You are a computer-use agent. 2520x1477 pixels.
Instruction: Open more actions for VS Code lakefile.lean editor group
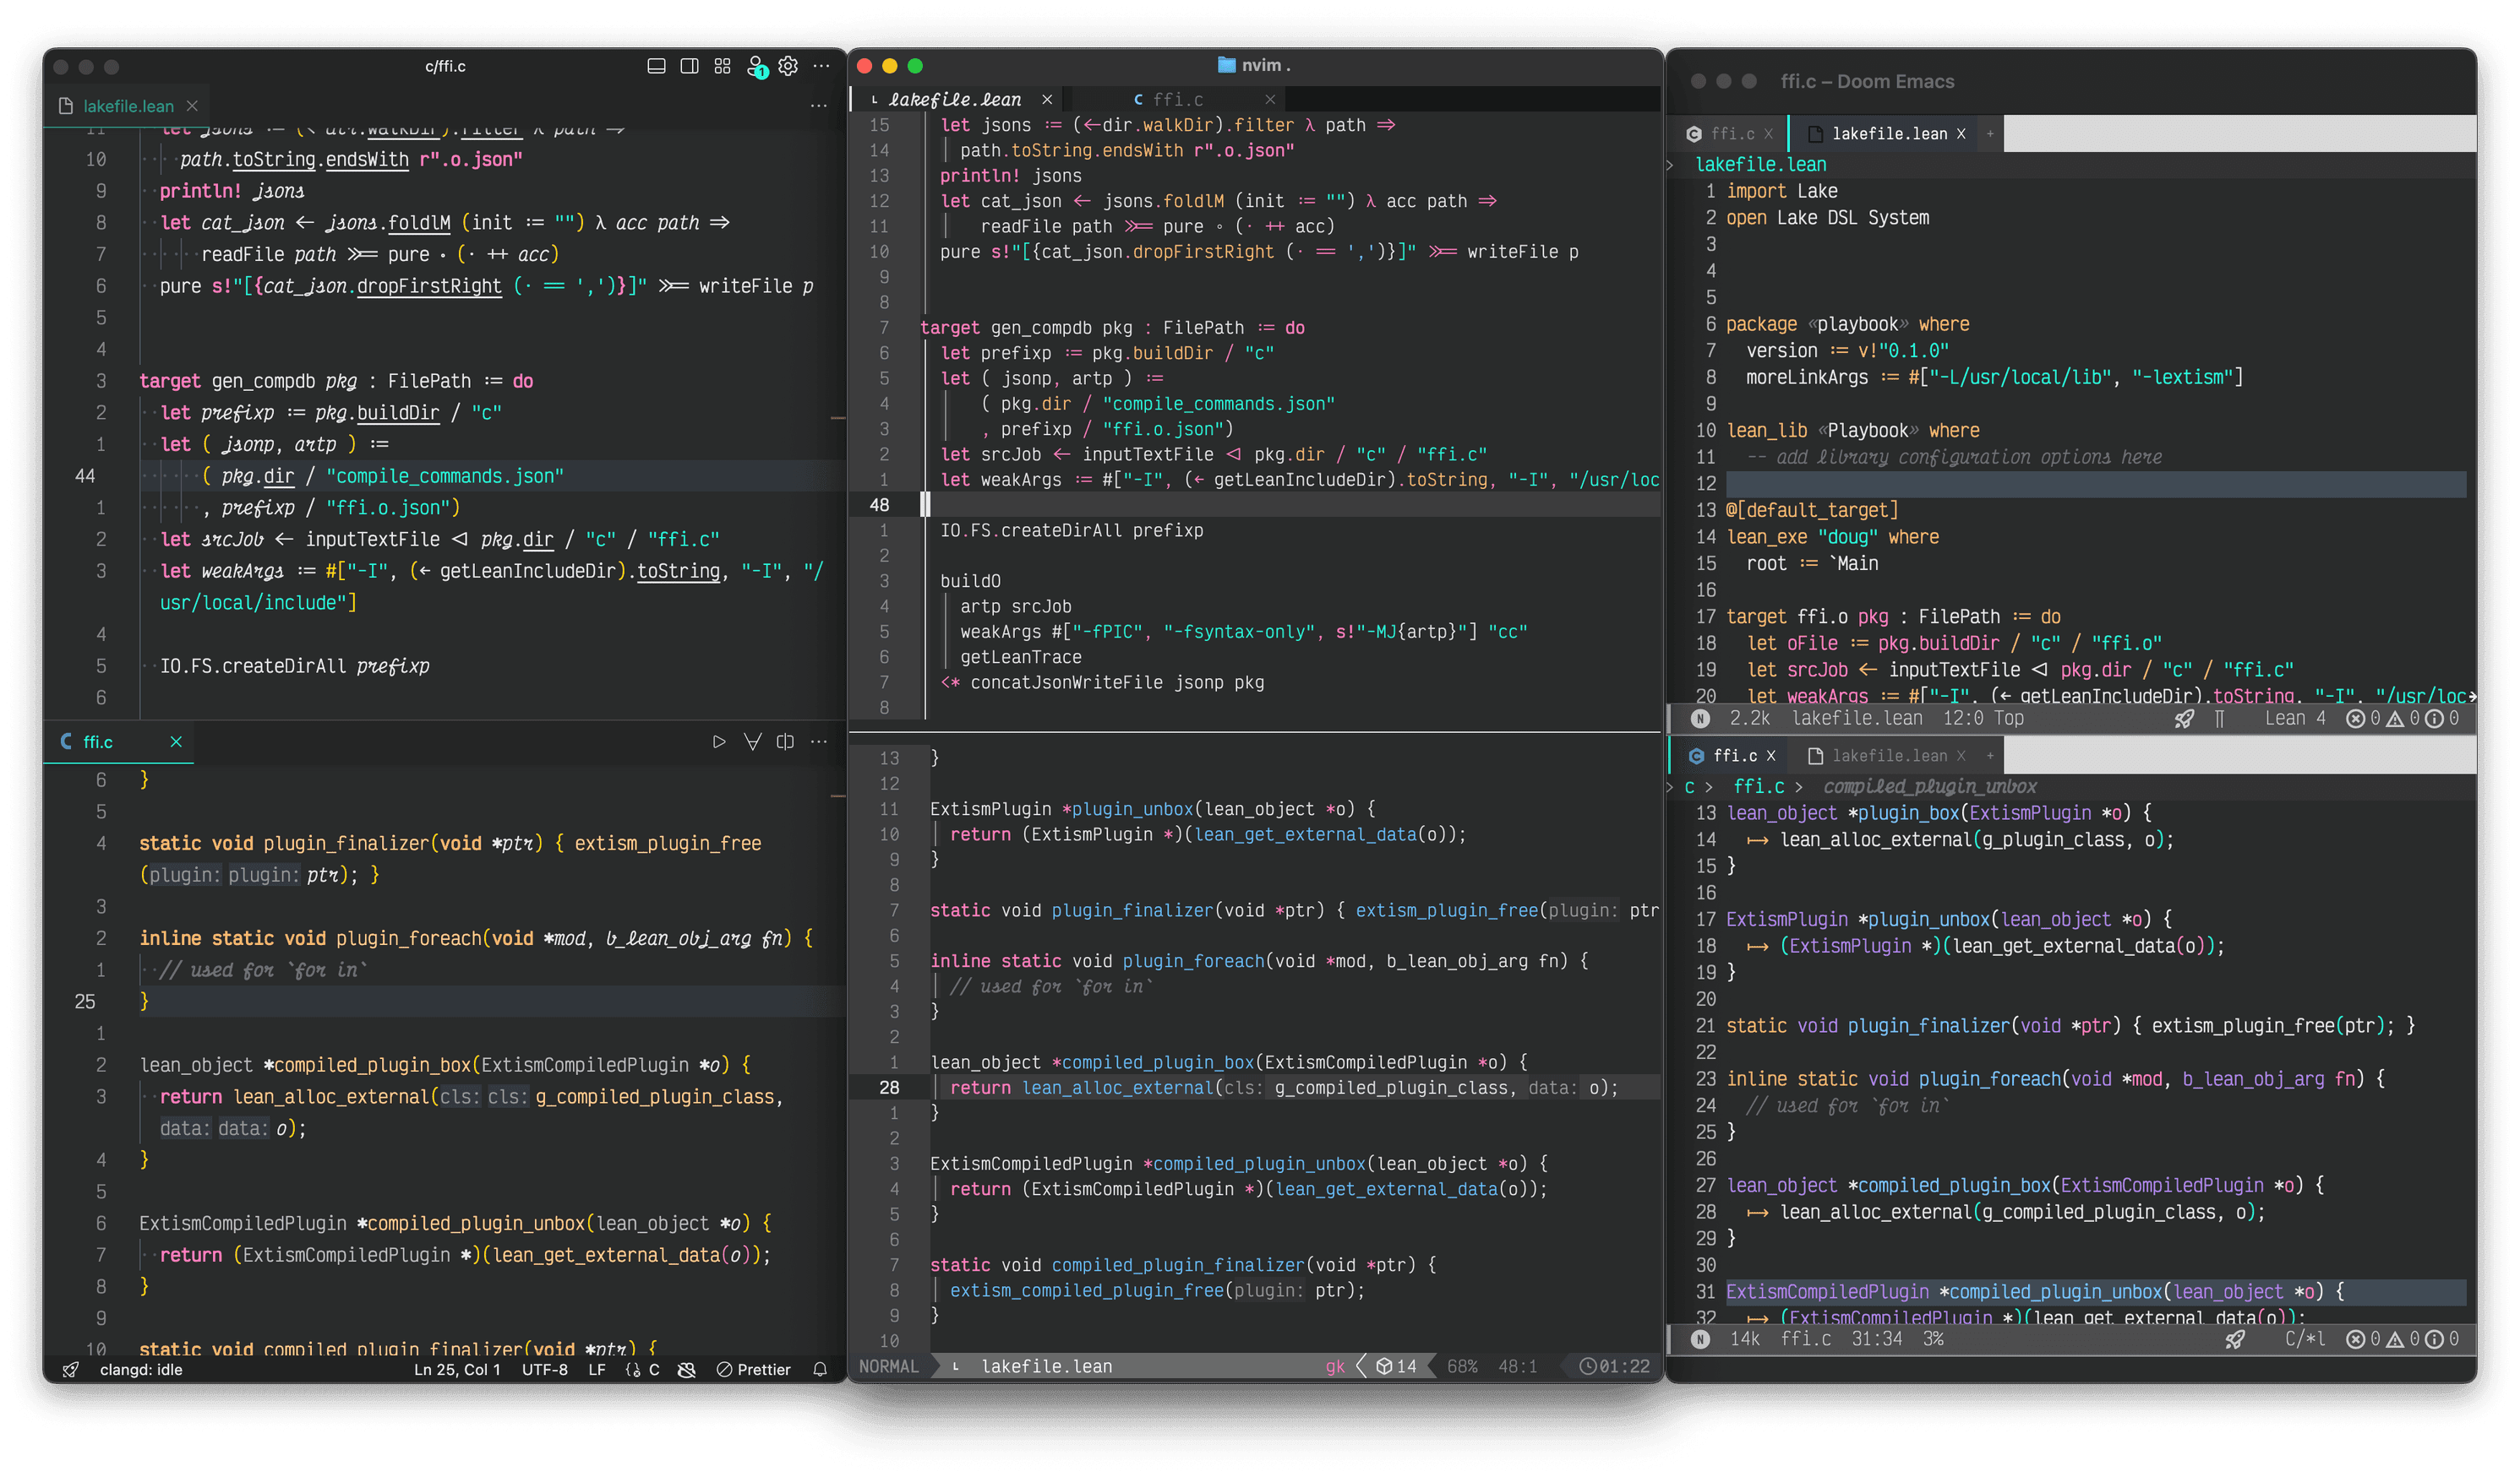click(818, 105)
